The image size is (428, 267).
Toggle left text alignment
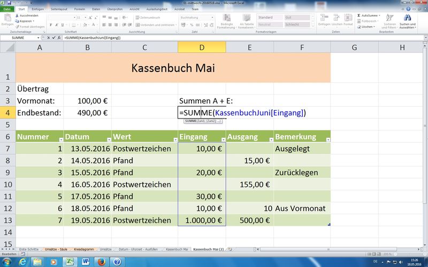tap(104, 25)
